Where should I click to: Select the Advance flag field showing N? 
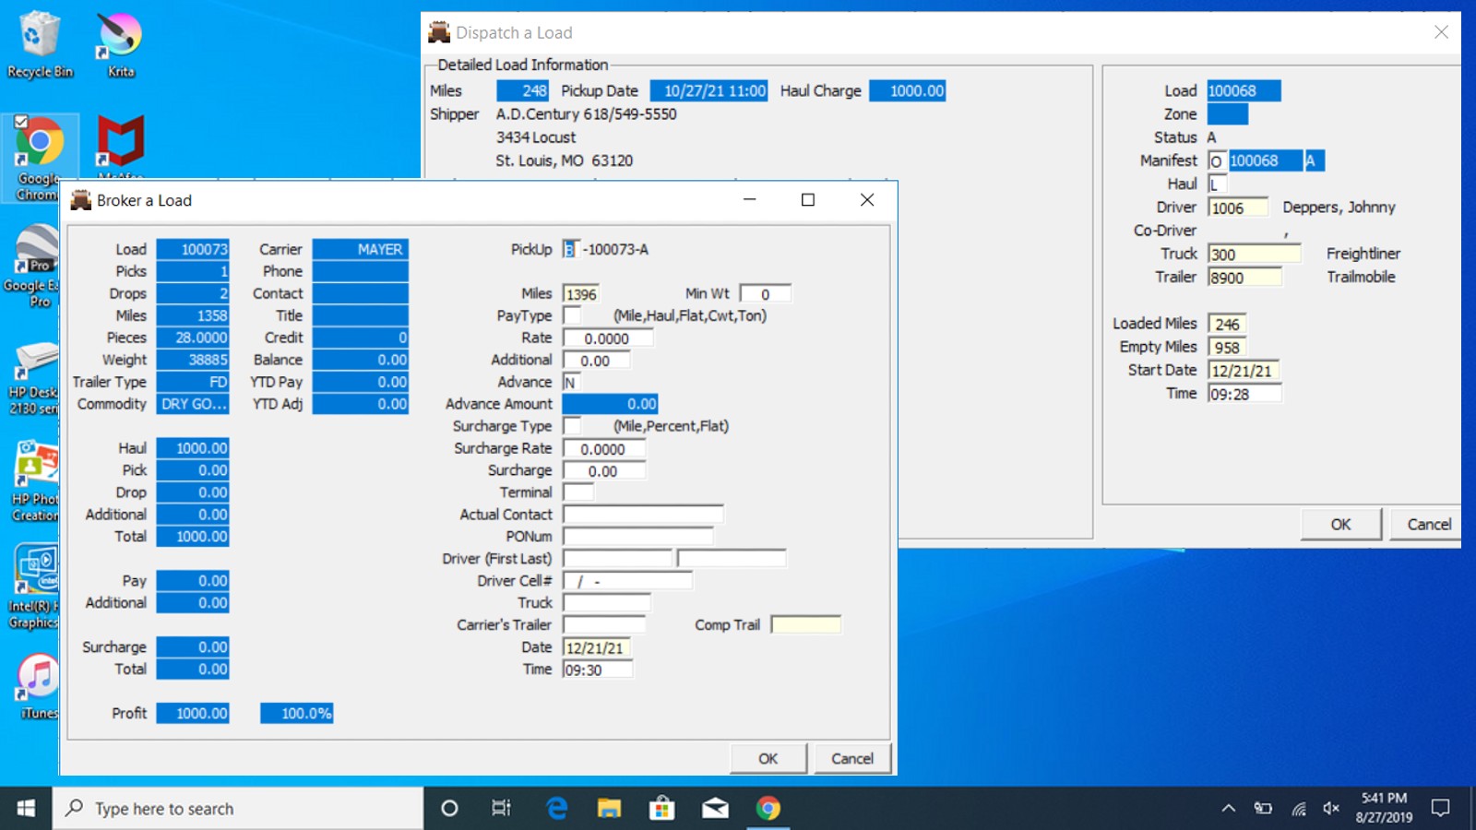[573, 381]
